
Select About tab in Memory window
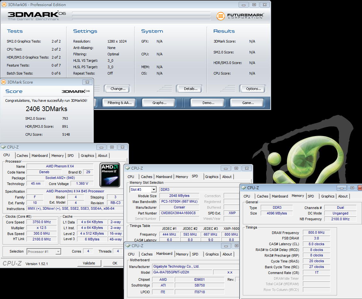coord(343,196)
